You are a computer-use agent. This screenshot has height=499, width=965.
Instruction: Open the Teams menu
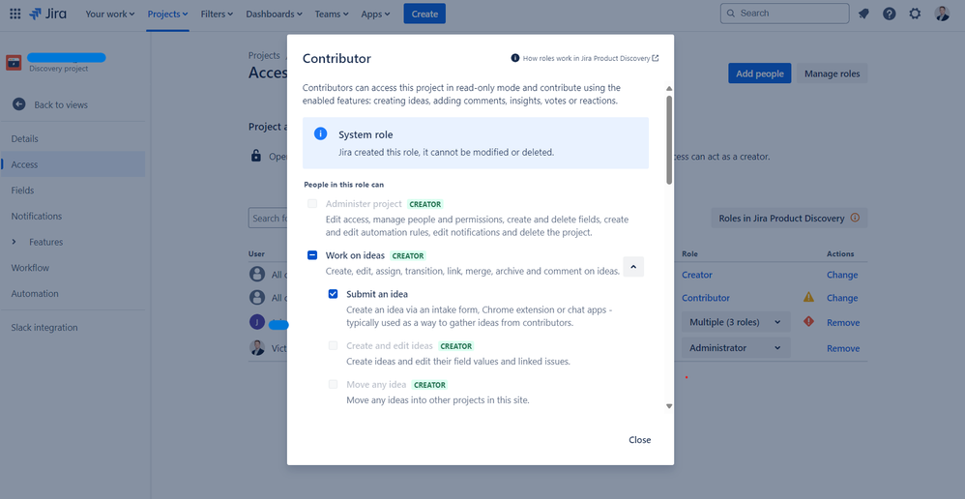(331, 14)
